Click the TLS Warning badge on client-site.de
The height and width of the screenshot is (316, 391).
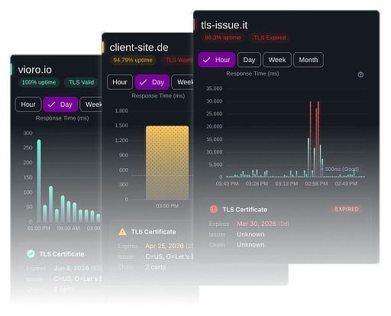177,60
